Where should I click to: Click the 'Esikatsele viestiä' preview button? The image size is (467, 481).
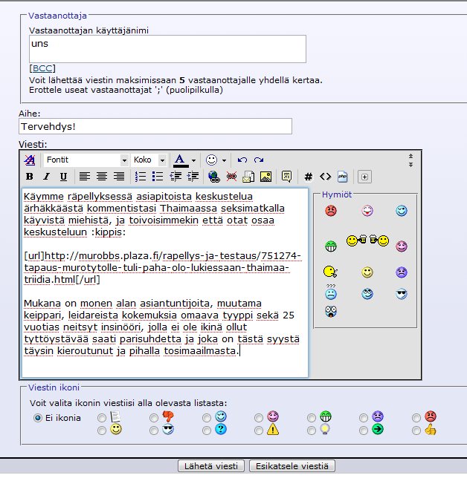[x=292, y=466]
